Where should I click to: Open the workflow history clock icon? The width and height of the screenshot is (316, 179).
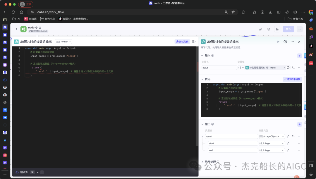pos(269,29)
